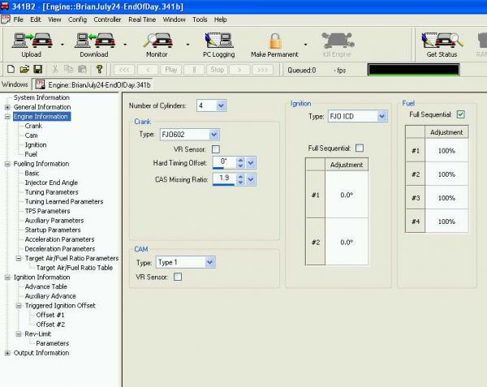
Task: Open the Real Time menu
Action: 142,19
